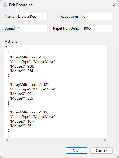Screen dimensions: 119x158
Task: Click the "DelayMilliseconds": 15 line
Action: 29,112
